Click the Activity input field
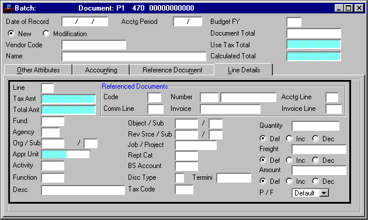The height and width of the screenshot is (220, 368). [53, 166]
